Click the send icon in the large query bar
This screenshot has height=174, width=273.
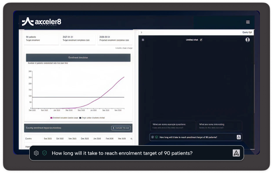[x=236, y=153]
